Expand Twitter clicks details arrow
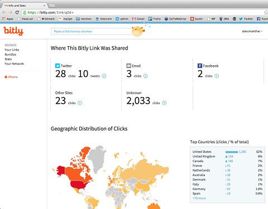This screenshot has width=268, height=209. 104,76
